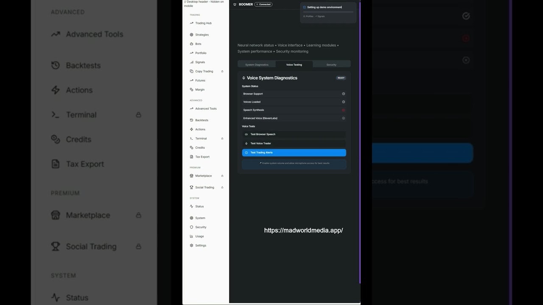The width and height of the screenshot is (543, 305).
Task: Switch to the System Diagnostics tab
Action: tap(257, 65)
